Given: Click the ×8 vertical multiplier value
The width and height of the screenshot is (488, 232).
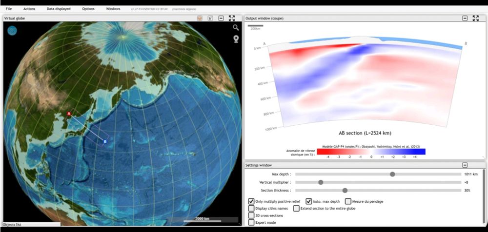Looking at the screenshot, I should pyautogui.click(x=466, y=182).
